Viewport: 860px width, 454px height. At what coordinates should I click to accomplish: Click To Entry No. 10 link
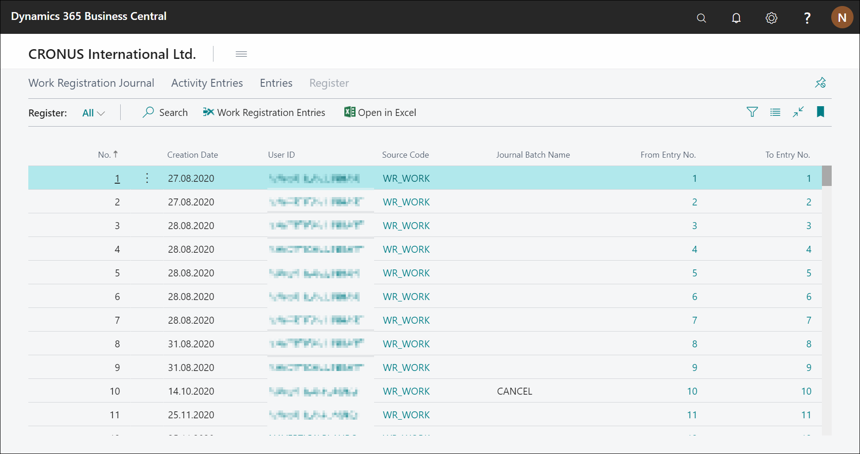click(x=806, y=391)
